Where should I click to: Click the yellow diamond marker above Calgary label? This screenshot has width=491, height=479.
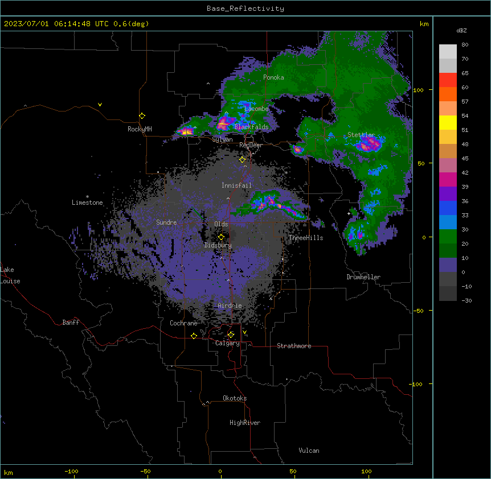pos(231,335)
